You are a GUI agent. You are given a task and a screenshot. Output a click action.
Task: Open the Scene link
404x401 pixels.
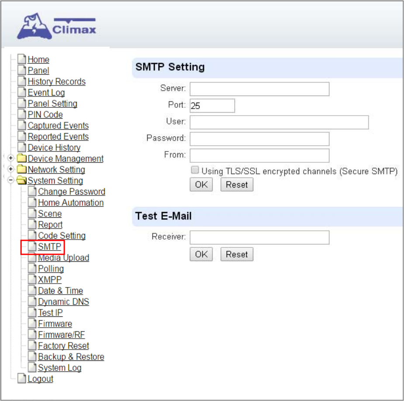pyautogui.click(x=50, y=214)
